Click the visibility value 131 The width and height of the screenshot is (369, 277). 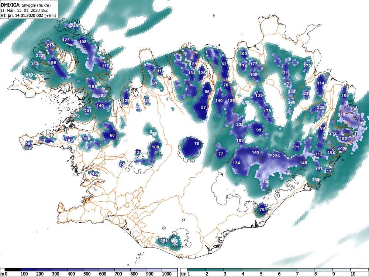tap(192, 73)
